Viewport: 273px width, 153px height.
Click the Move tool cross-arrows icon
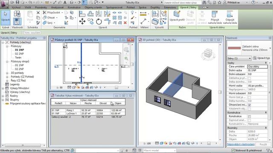click(82, 22)
